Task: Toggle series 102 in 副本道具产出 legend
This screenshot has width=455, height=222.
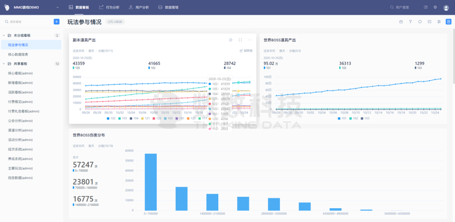Action: pyautogui.click(x=111, y=118)
